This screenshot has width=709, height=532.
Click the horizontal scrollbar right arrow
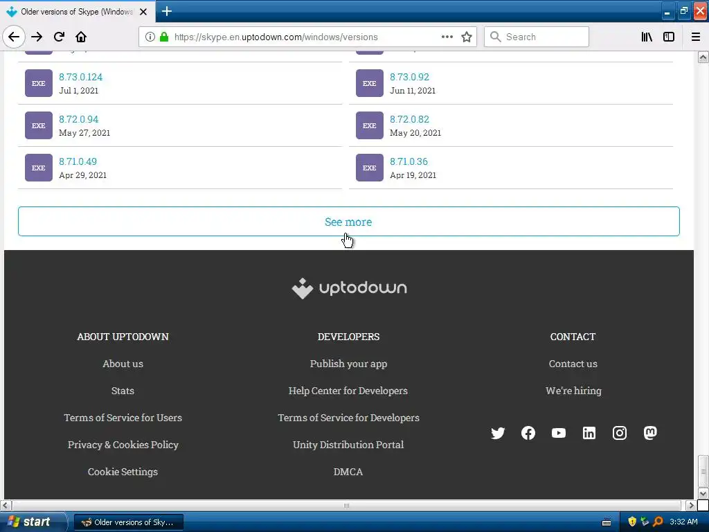[690, 505]
